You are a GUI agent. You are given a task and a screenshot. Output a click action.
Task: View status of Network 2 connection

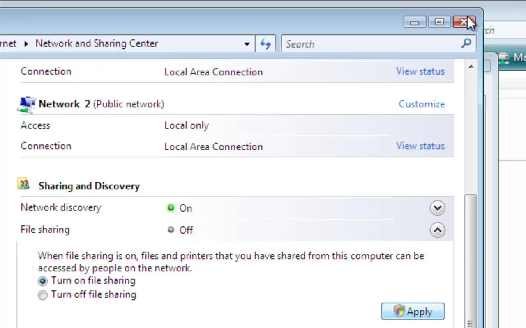click(x=420, y=146)
